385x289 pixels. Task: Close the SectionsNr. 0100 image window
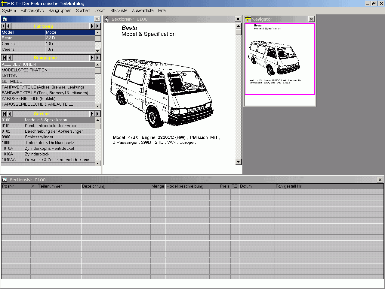(x=238, y=19)
